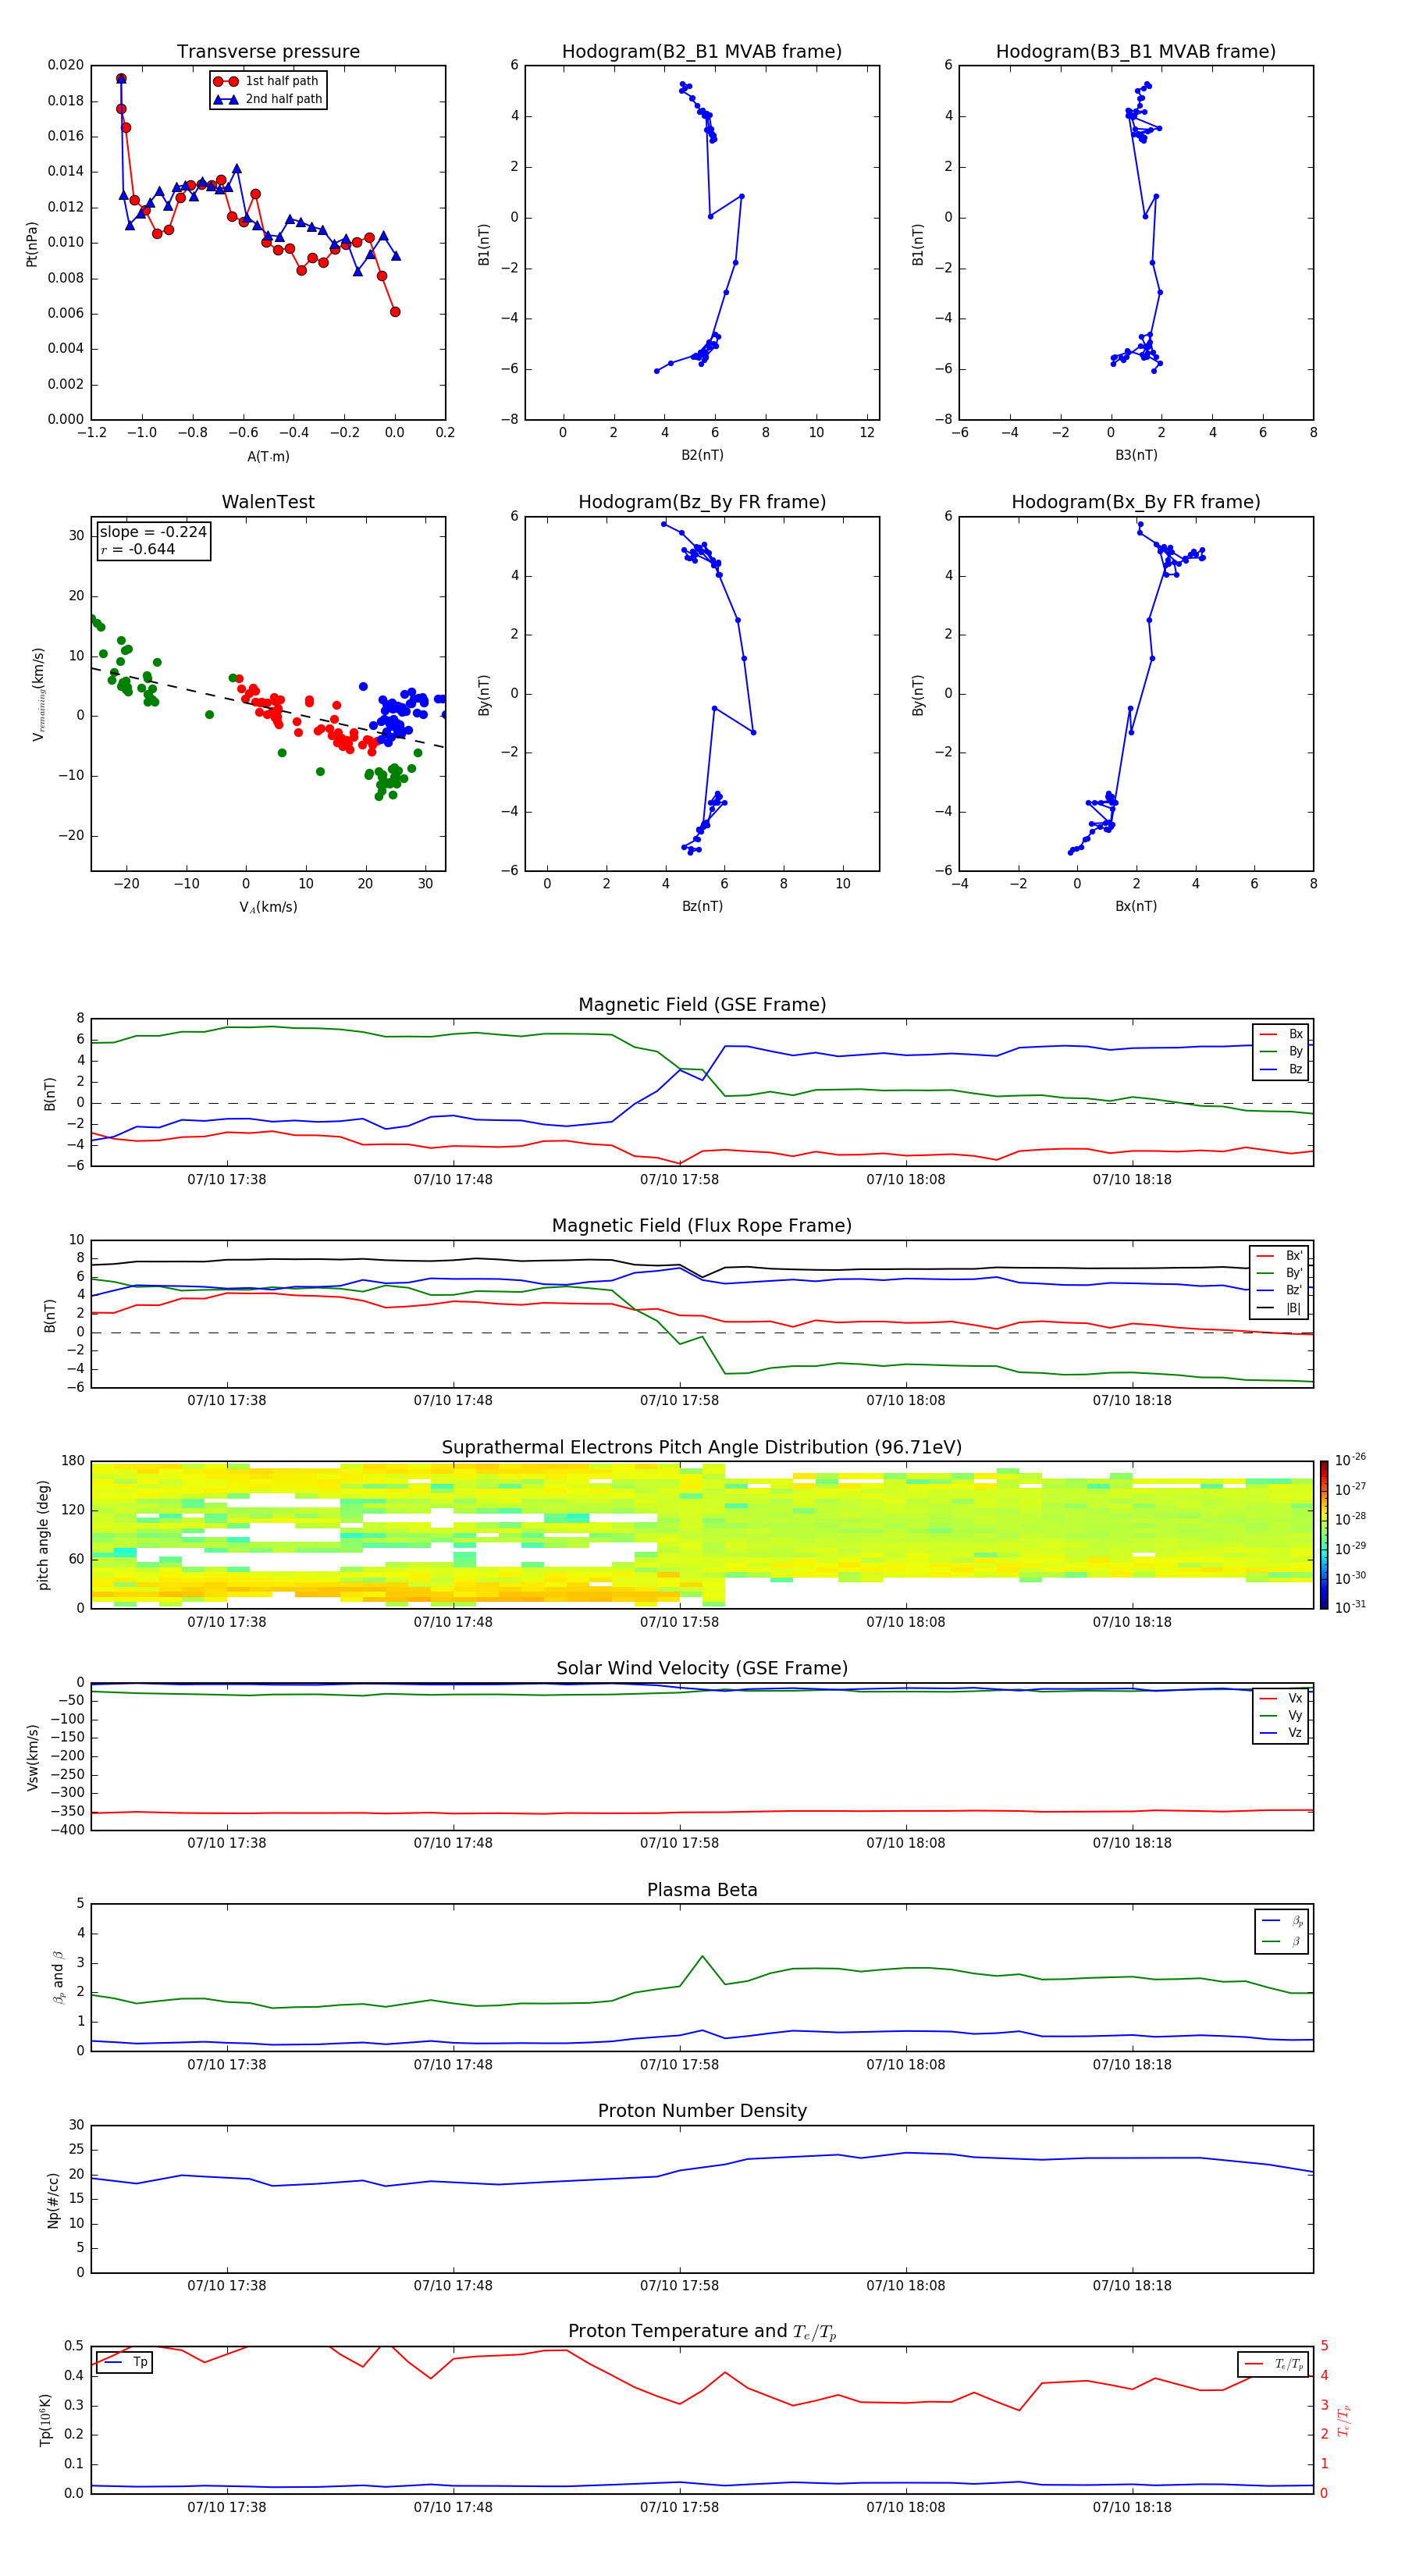Click "180" tick on pitch angle axis
Image resolution: width=1405 pixels, height=2576 pixels.
pos(73,1461)
